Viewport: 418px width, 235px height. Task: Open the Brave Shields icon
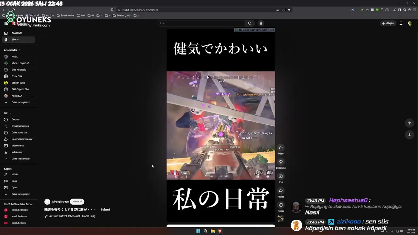(x=289, y=10)
